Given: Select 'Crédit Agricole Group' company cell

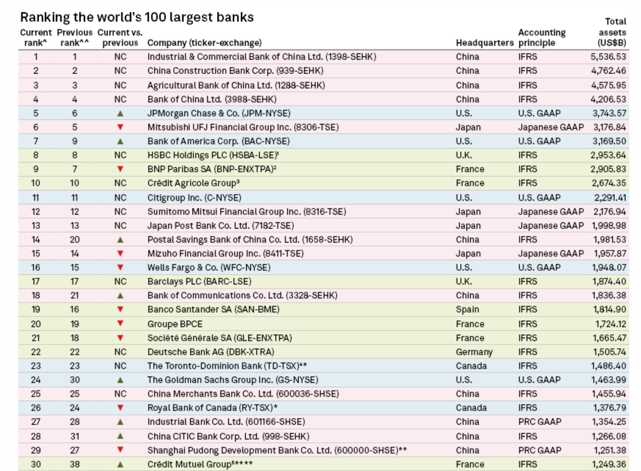Looking at the screenshot, I should coord(193,183).
